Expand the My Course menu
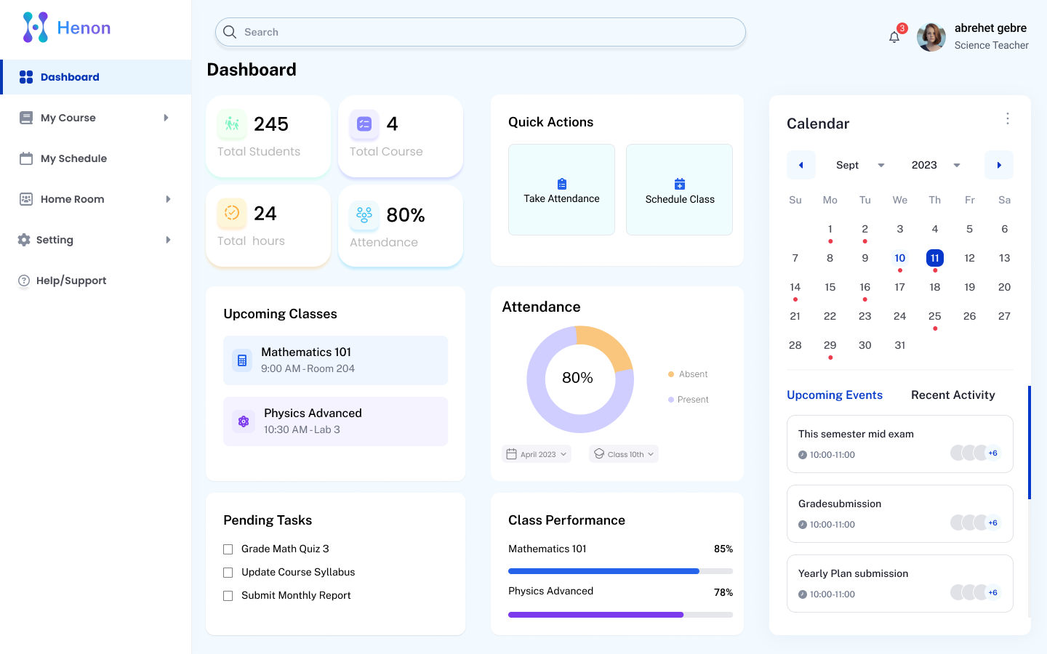This screenshot has width=1047, height=654. 167,117
